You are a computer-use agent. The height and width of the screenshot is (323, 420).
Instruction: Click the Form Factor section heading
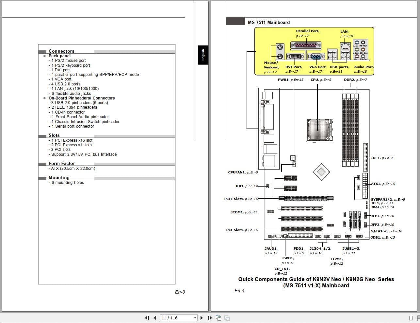(x=62, y=163)
